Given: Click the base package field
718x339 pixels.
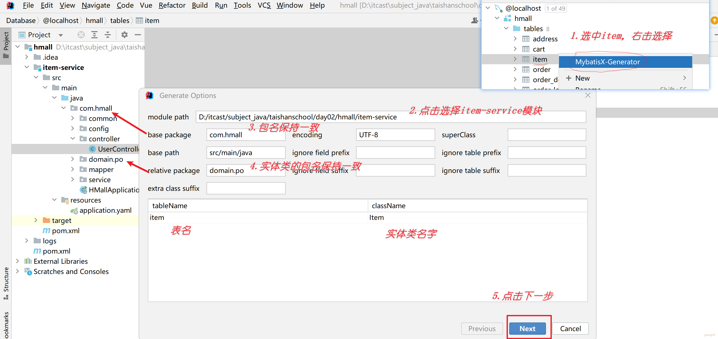Looking at the screenshot, I should [x=246, y=135].
